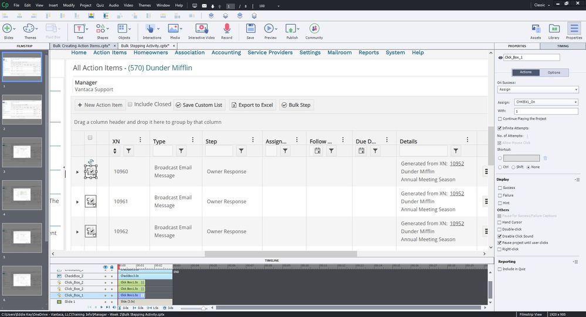Click the mail envelope icon in the menu bar
Viewport: 586px width, 317px height.
[204, 6]
